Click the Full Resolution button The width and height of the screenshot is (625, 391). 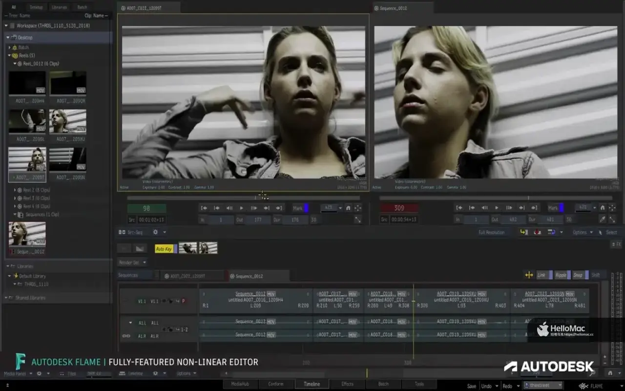tap(492, 232)
